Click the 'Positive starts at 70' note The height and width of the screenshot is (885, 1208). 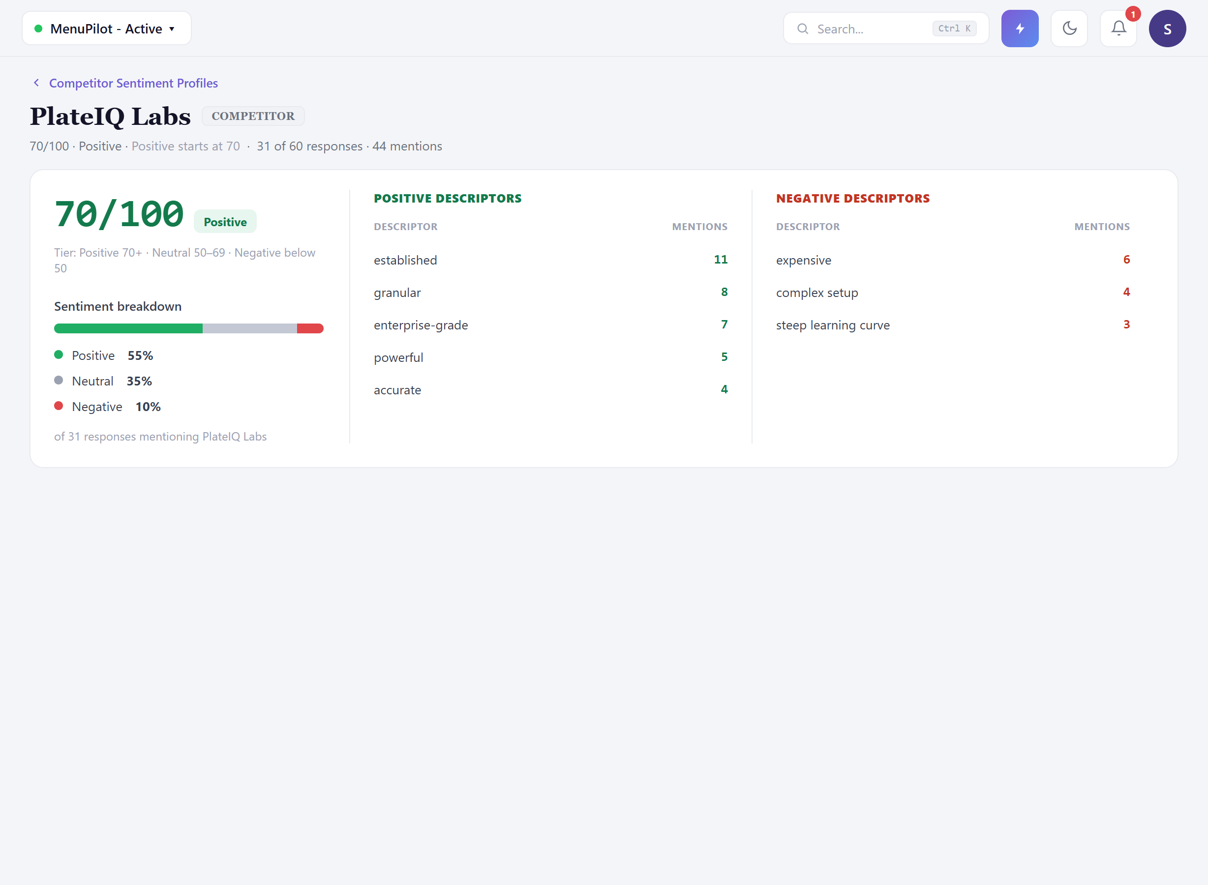coord(185,146)
